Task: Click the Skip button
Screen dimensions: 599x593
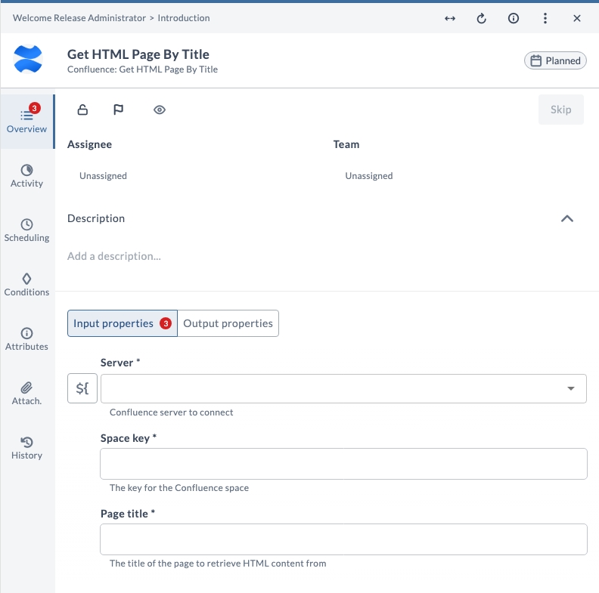Action: tap(560, 110)
